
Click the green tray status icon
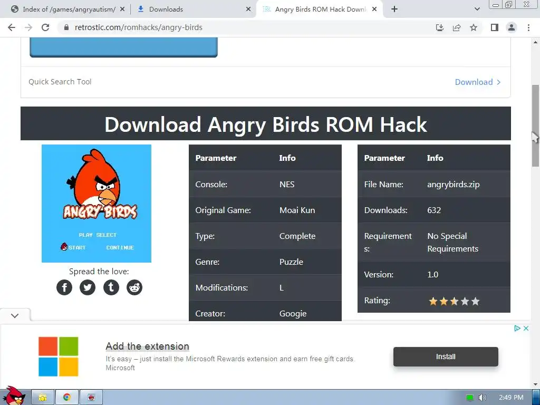click(470, 398)
